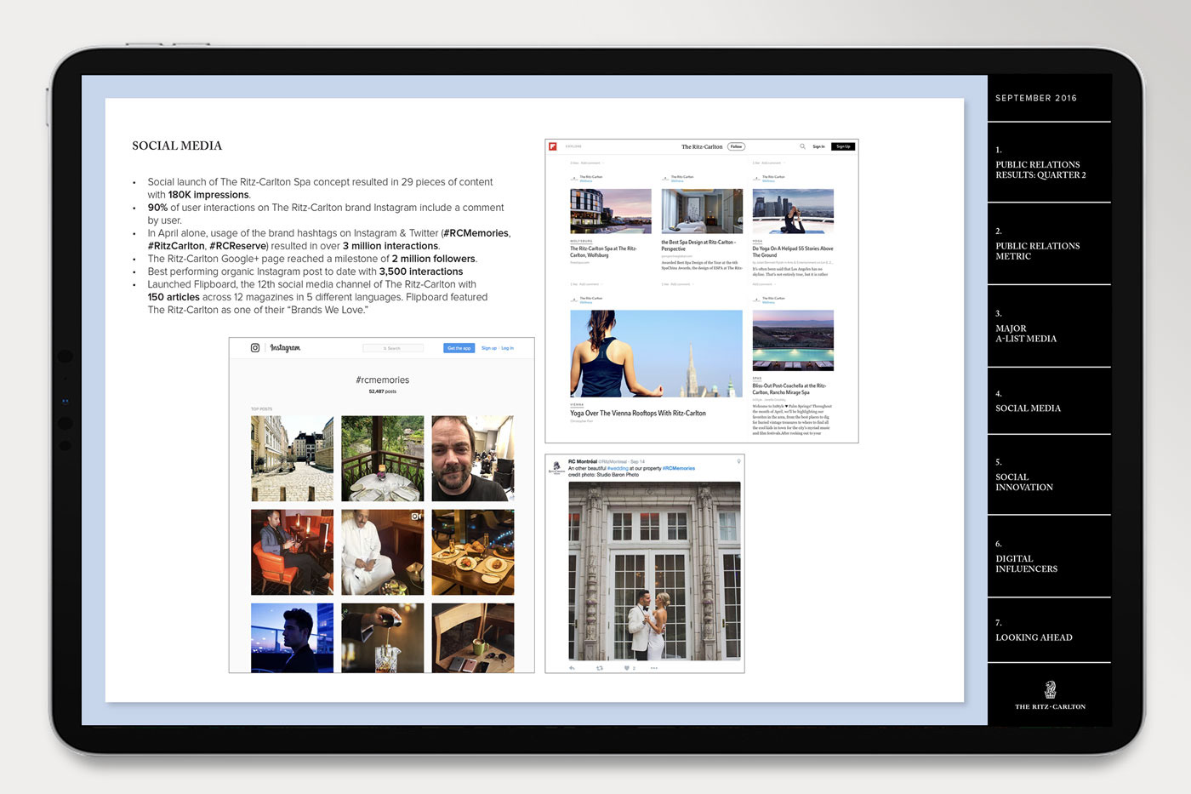The image size is (1191, 794).
Task: Click the Flipboard Follow button
Action: 736,146
